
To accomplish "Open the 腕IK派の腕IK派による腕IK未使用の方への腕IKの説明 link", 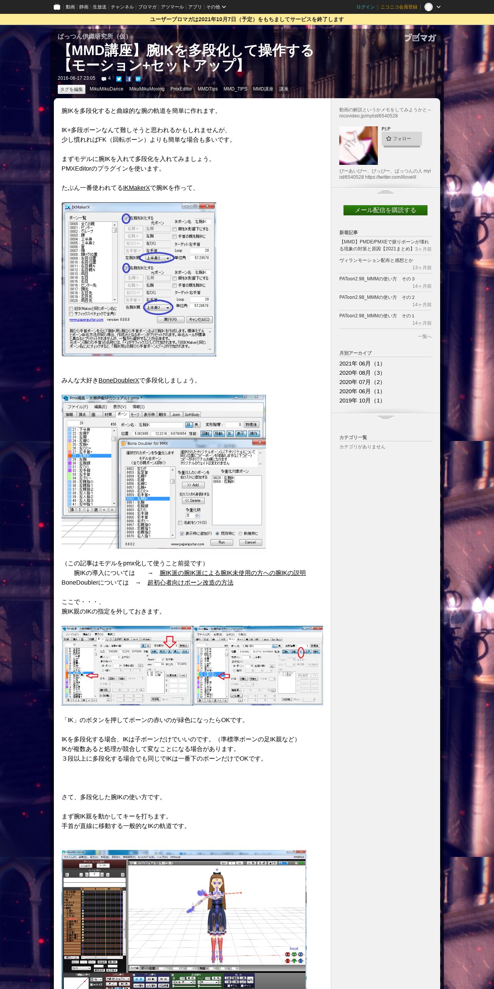I will coord(233,573).
